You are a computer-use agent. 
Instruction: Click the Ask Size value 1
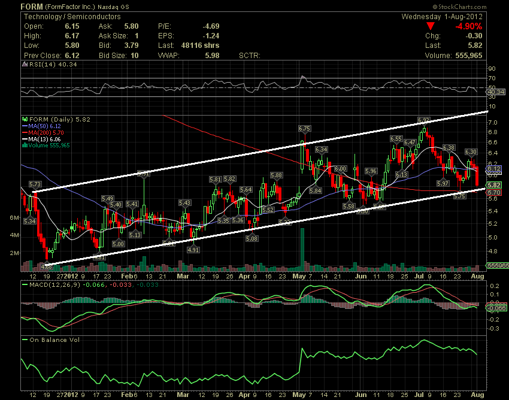[x=137, y=36]
